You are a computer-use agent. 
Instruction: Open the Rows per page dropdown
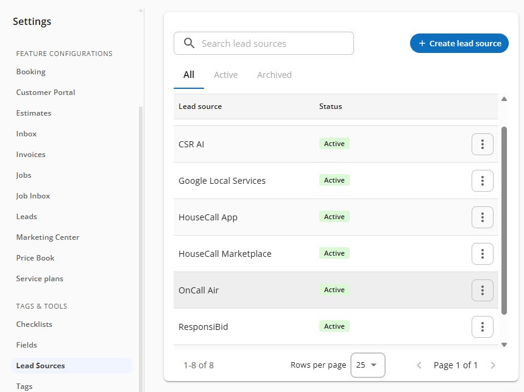pyautogui.click(x=367, y=365)
